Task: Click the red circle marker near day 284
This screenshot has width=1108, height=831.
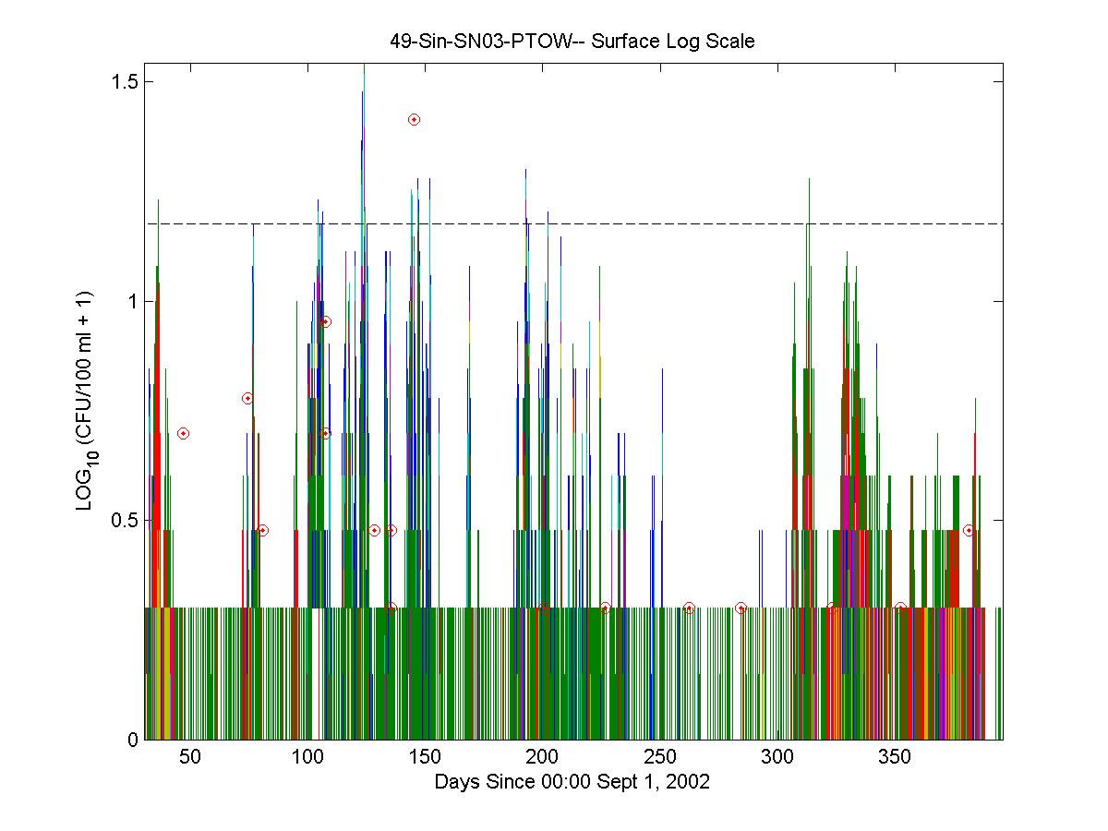Action: pyautogui.click(x=741, y=608)
